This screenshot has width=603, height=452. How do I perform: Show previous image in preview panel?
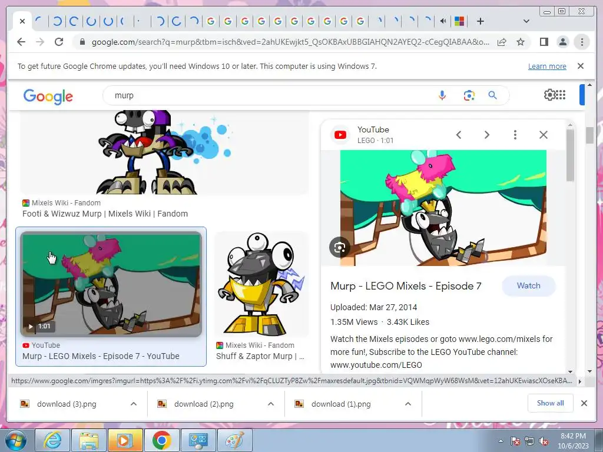(x=458, y=135)
